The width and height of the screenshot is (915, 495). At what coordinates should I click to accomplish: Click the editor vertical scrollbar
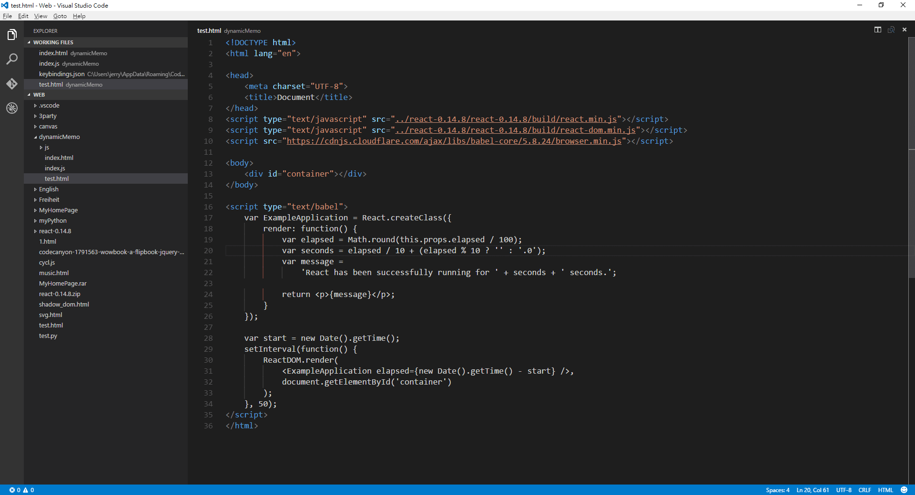912,157
